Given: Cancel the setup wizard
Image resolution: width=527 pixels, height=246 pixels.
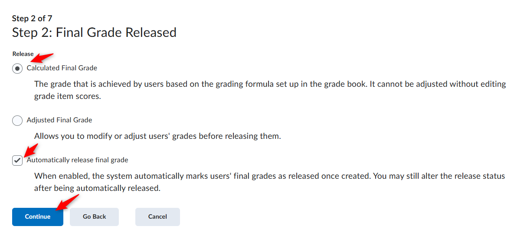Looking at the screenshot, I should click(x=157, y=217).
